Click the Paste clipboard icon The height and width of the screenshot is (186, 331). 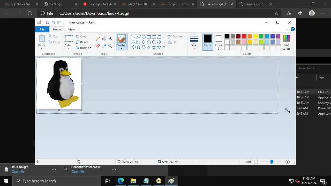pos(42,38)
